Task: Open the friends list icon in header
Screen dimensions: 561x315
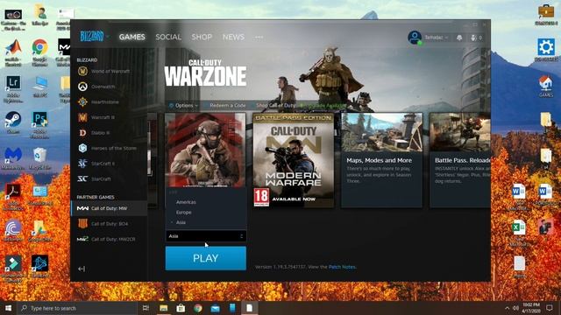Action: pos(473,38)
